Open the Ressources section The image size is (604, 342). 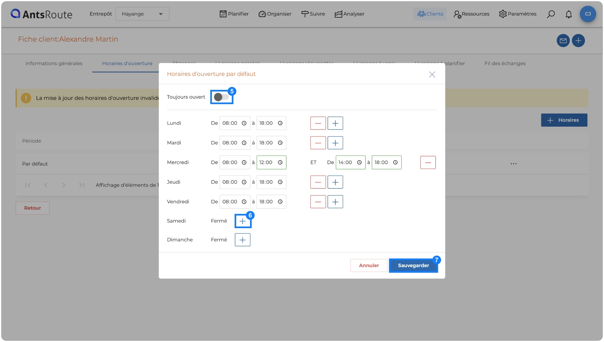(471, 14)
